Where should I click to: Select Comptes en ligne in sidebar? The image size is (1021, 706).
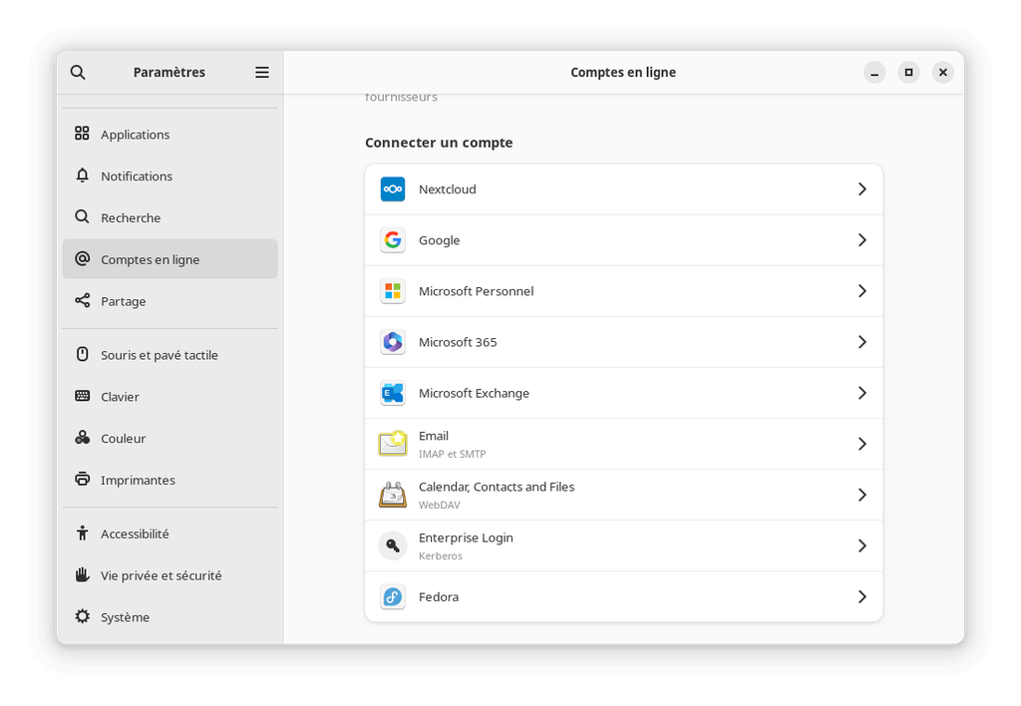(170, 259)
